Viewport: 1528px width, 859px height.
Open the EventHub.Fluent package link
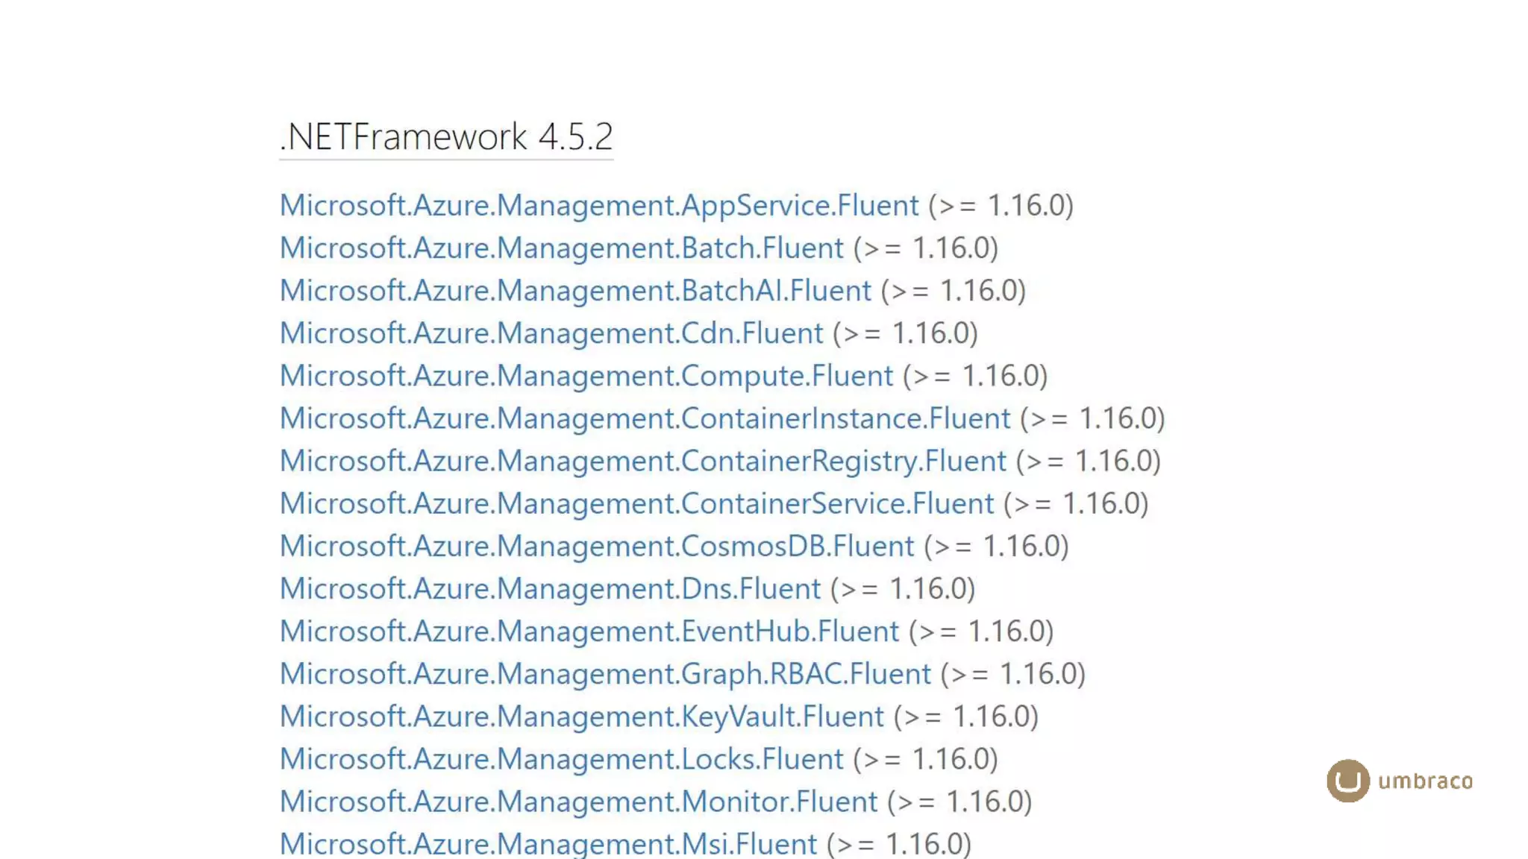[589, 631]
